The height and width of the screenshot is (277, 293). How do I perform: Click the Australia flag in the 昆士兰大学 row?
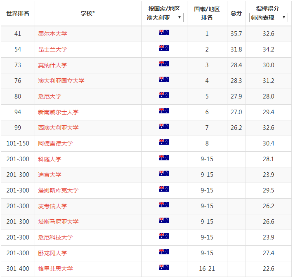pyautogui.click(x=164, y=48)
